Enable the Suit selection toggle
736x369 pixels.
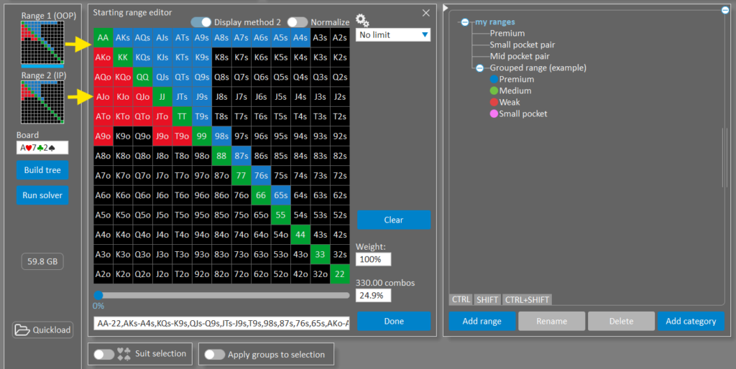point(103,355)
